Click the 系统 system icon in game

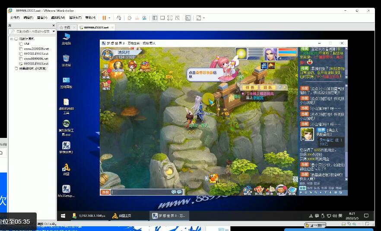pos(292,191)
